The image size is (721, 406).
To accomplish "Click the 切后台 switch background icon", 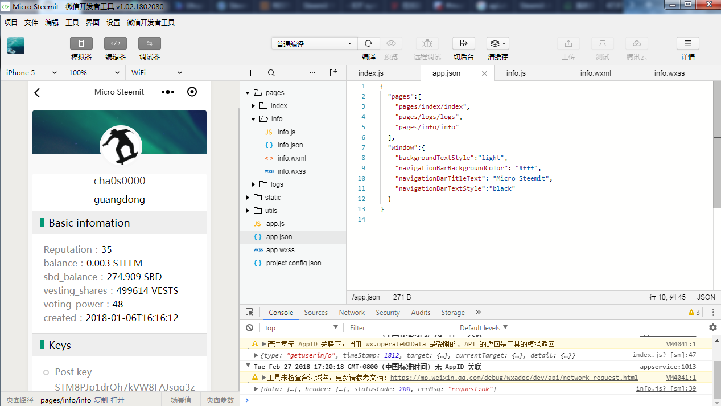I will [464, 43].
